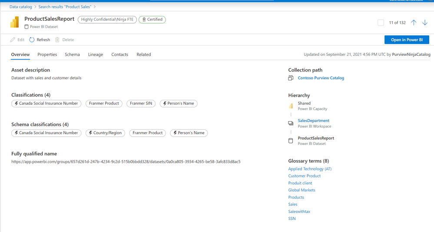Go to previous asset with up arrow

pos(414,23)
